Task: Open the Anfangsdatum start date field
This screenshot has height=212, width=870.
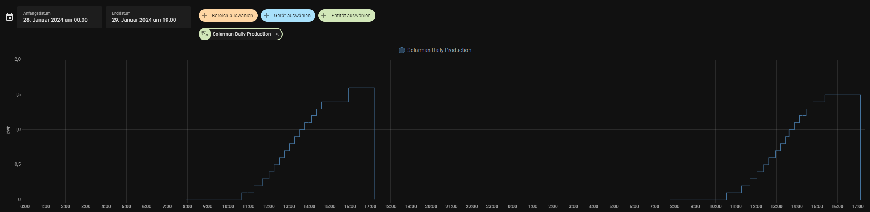Action: click(60, 17)
